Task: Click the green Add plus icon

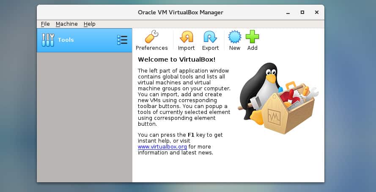Action: tap(252, 37)
